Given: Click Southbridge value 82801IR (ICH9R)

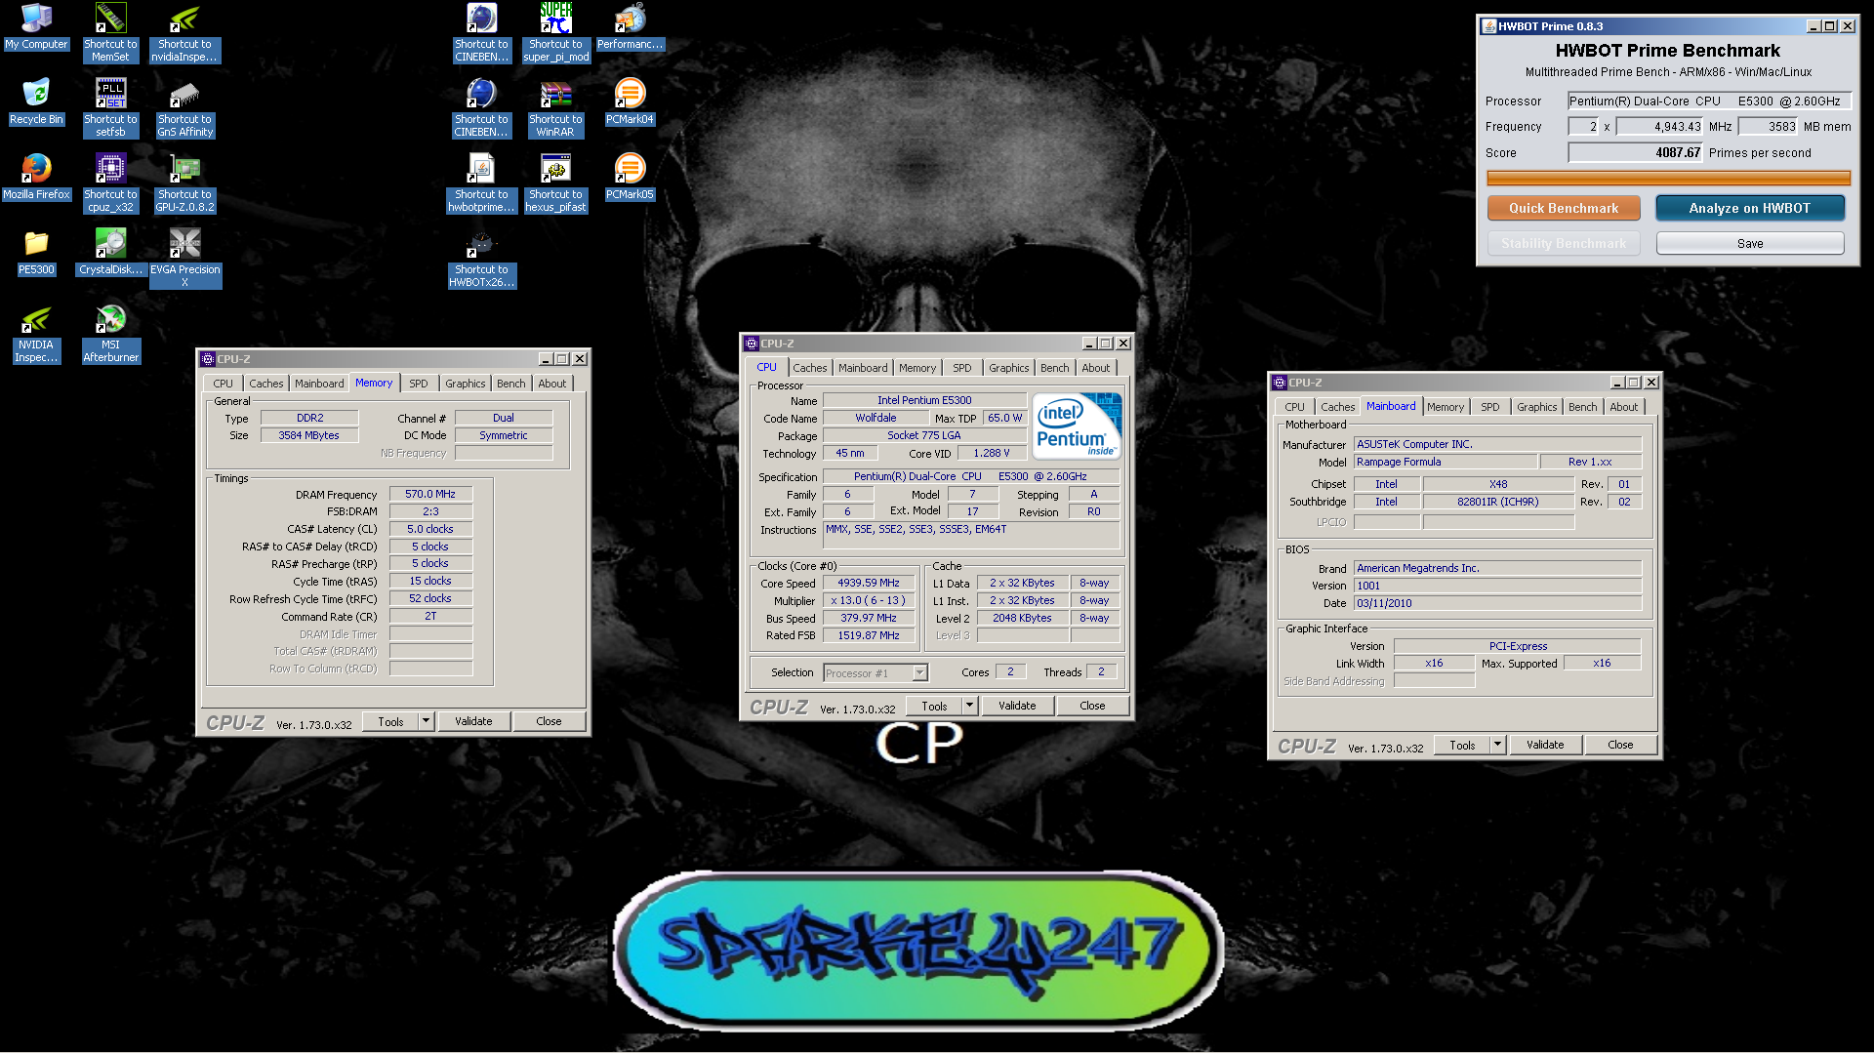Looking at the screenshot, I should pos(1497,502).
